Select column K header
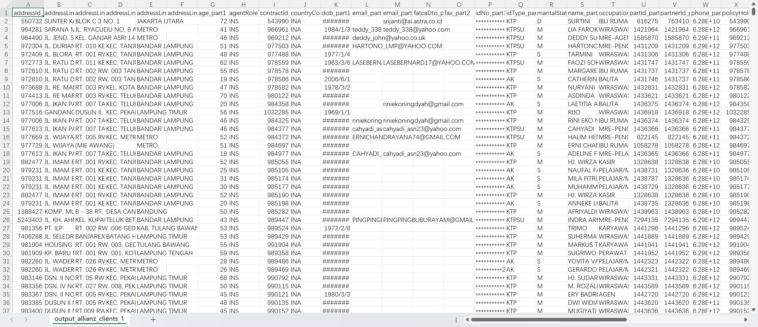 (x=336, y=4)
